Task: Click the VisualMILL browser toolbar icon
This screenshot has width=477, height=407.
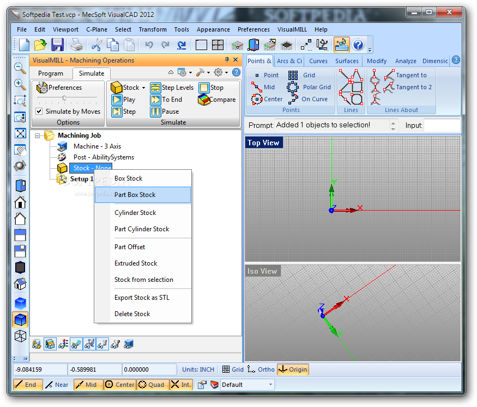Action: pyautogui.click(x=341, y=45)
